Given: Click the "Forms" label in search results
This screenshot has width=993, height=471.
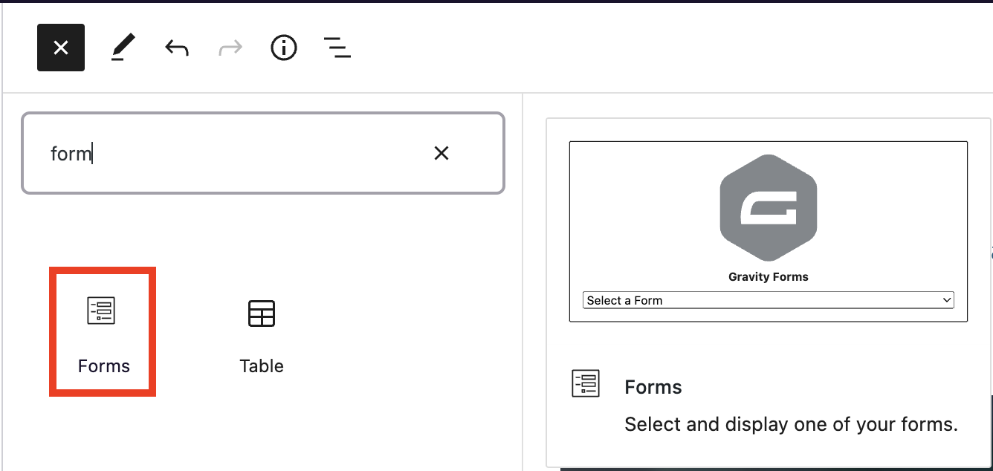Looking at the screenshot, I should [103, 366].
